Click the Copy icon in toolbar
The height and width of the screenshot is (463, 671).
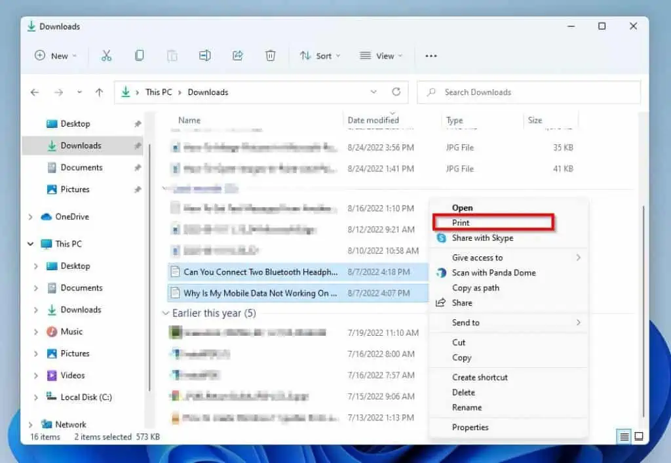pyautogui.click(x=139, y=56)
